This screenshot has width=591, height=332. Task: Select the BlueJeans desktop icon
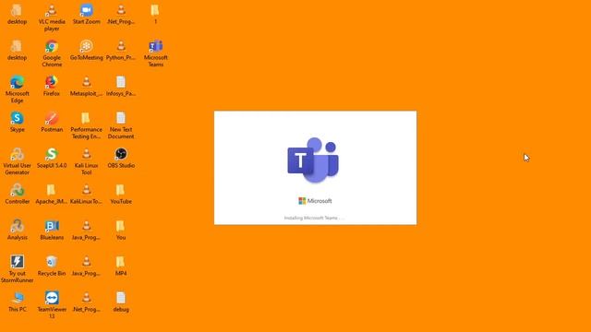(52, 231)
